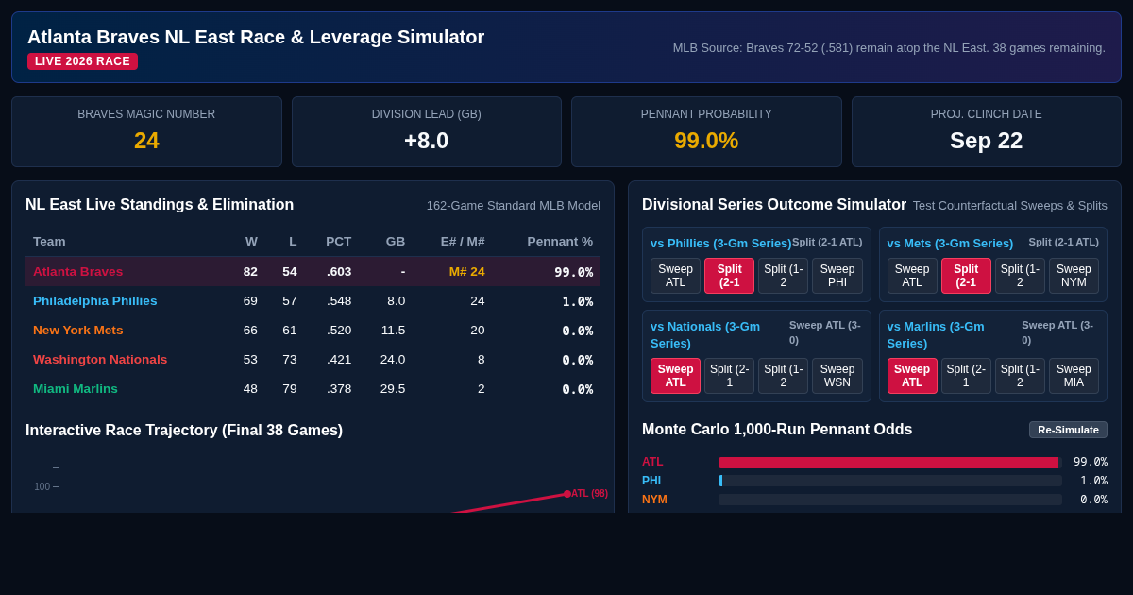This screenshot has width=1133, height=595.
Task: Select Sweep MIA outcome
Action: pos(1074,376)
